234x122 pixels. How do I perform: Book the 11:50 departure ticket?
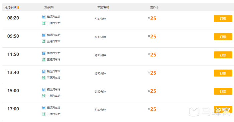[x=223, y=55]
